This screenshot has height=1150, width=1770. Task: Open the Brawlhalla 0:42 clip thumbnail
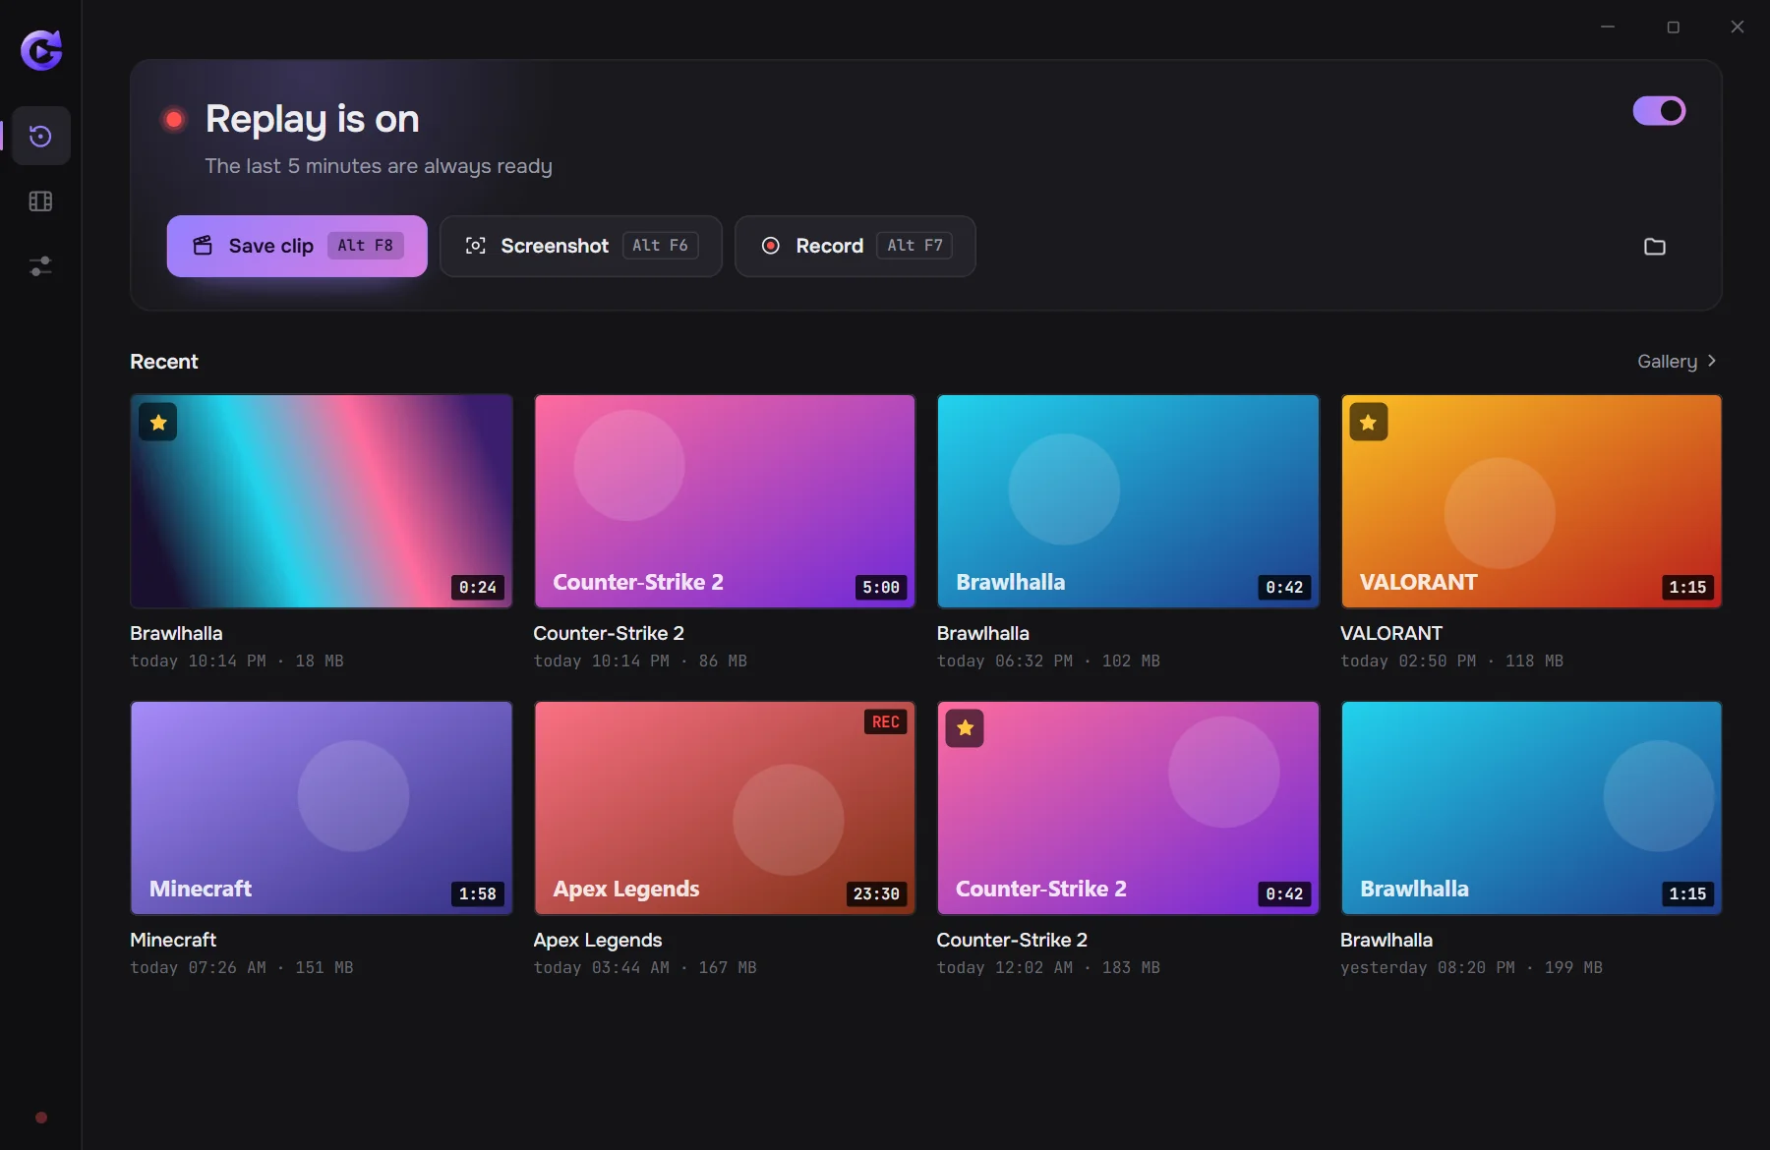pyautogui.click(x=1128, y=501)
